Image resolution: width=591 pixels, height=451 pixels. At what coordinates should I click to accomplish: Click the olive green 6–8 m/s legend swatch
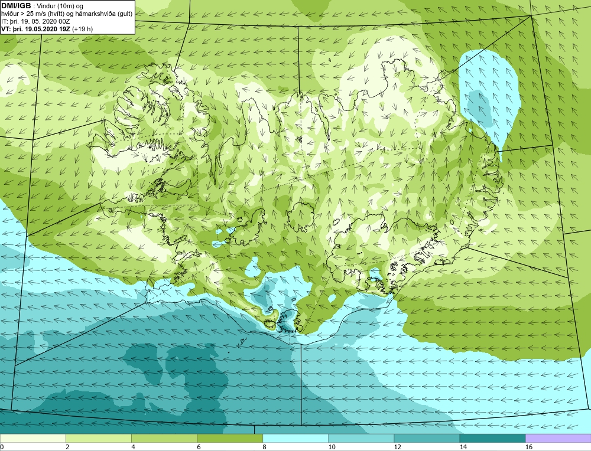pyautogui.click(x=229, y=438)
